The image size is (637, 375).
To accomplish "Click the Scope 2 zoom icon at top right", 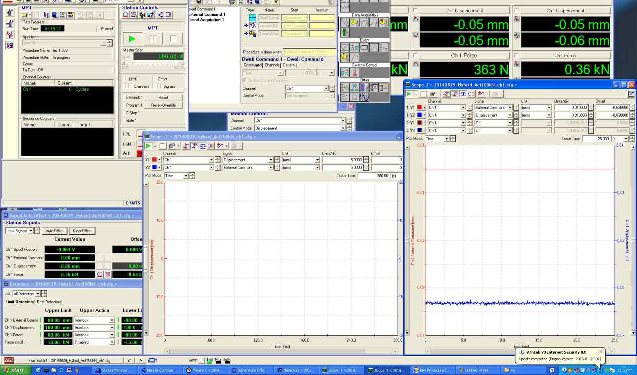I will (631, 94).
